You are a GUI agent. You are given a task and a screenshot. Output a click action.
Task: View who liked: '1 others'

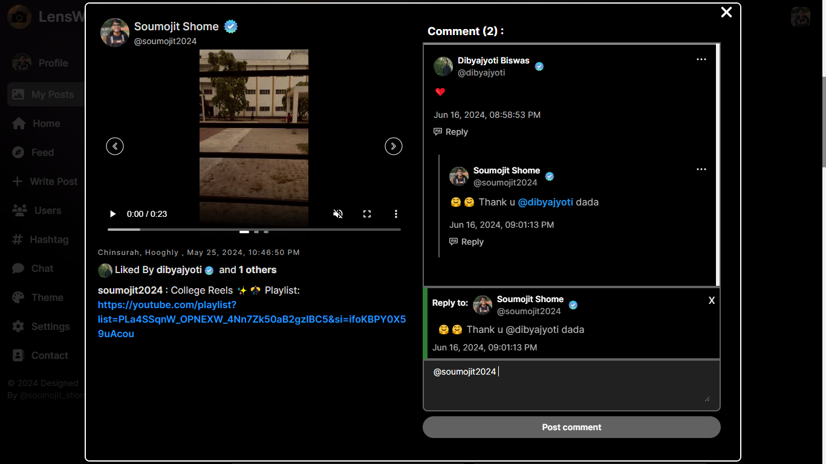tap(258, 270)
